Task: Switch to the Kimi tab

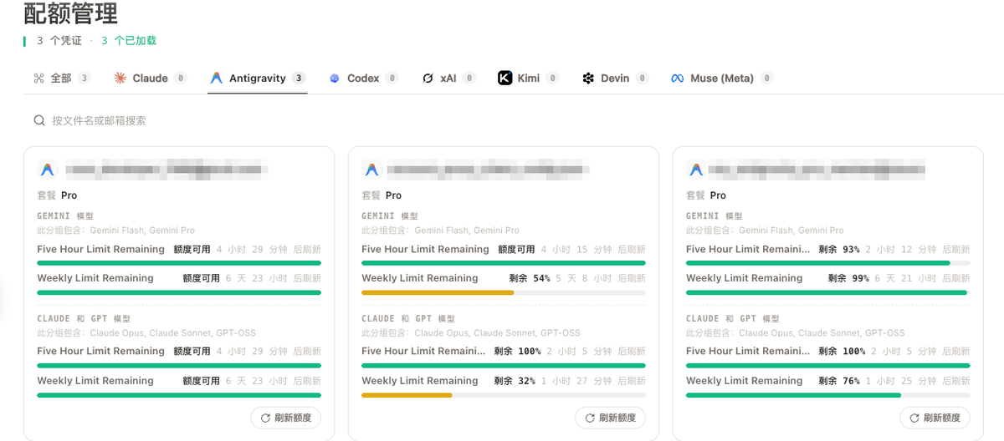Action: (x=528, y=79)
